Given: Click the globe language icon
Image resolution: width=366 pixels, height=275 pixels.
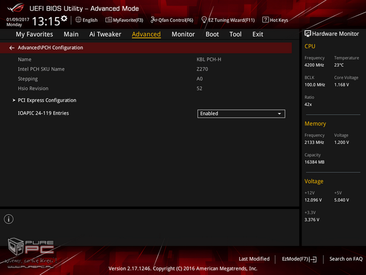Looking at the screenshot, I should (78, 20).
